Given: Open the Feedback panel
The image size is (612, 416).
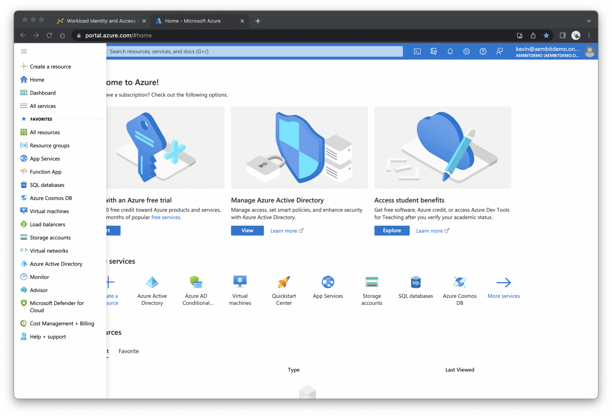Looking at the screenshot, I should pos(499,51).
